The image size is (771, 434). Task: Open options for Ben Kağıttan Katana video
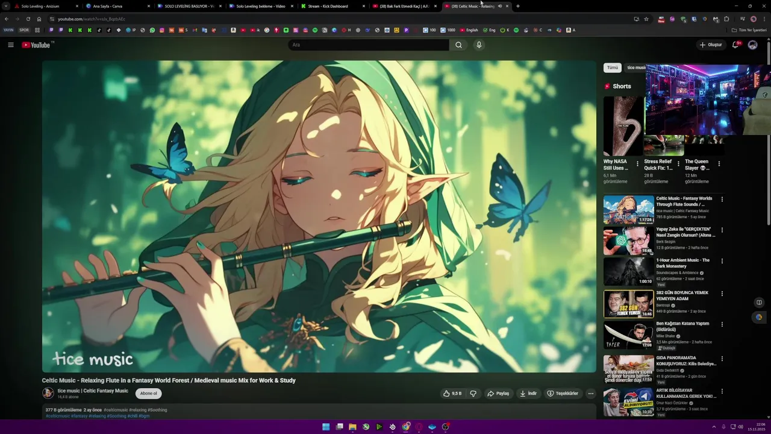[722, 325]
